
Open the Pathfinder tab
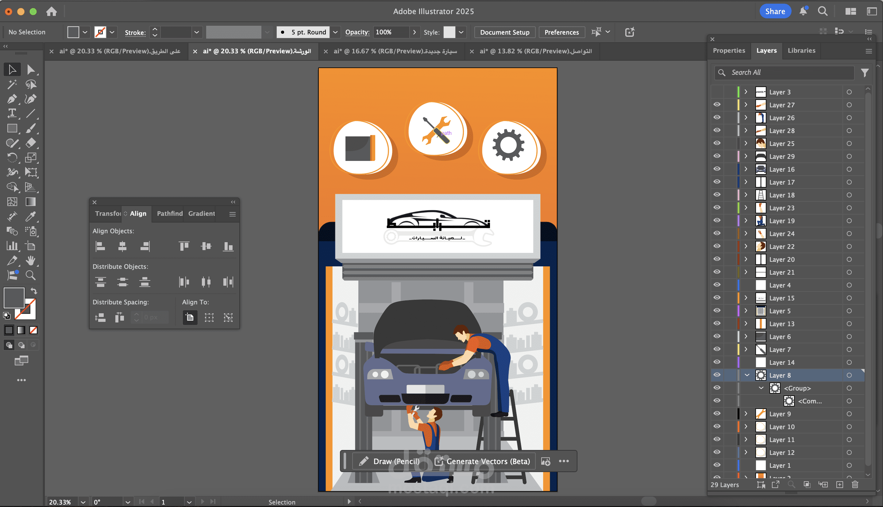point(169,213)
